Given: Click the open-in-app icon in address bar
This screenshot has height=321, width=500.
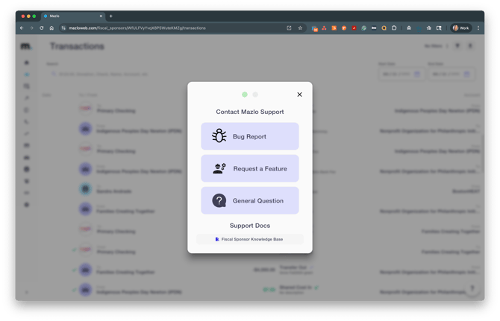Looking at the screenshot, I should pos(290,28).
